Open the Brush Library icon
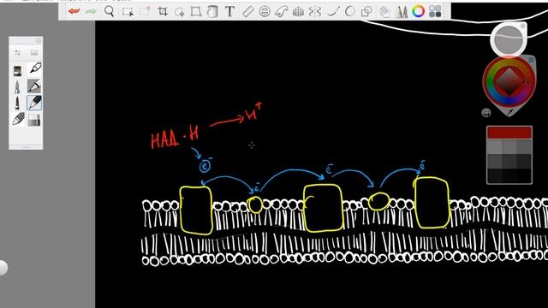 [x=384, y=11]
